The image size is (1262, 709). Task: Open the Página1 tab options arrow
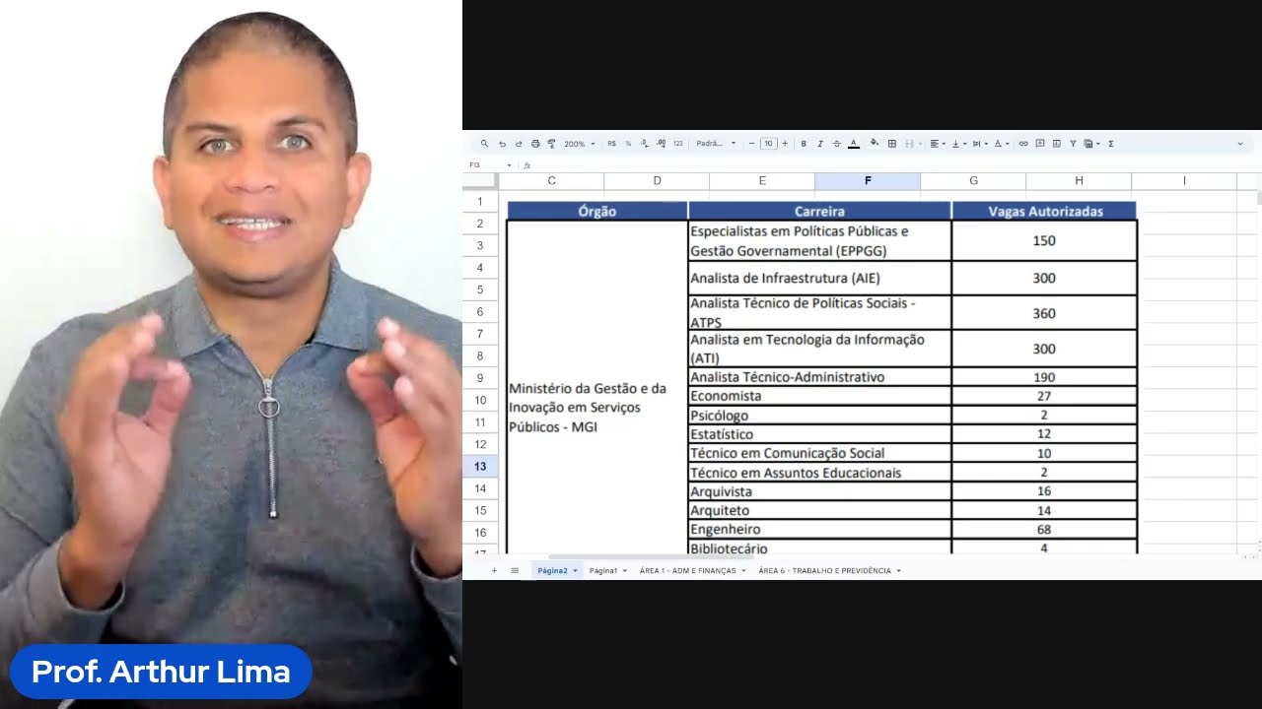point(624,571)
